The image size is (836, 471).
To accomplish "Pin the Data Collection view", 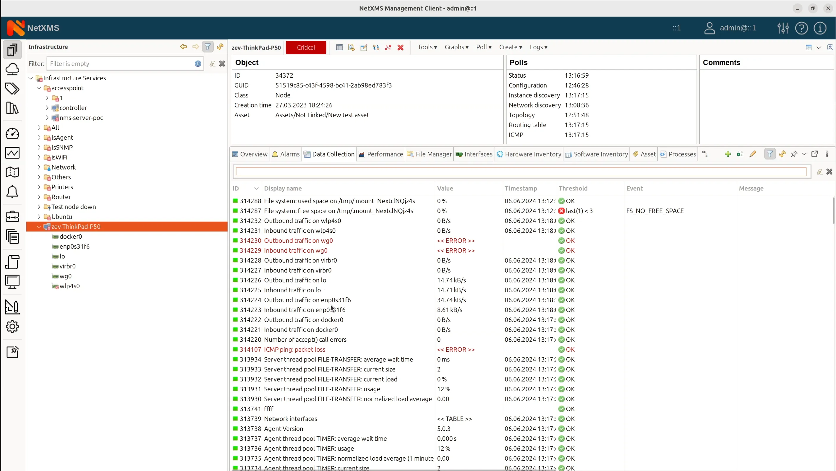I will point(794,154).
